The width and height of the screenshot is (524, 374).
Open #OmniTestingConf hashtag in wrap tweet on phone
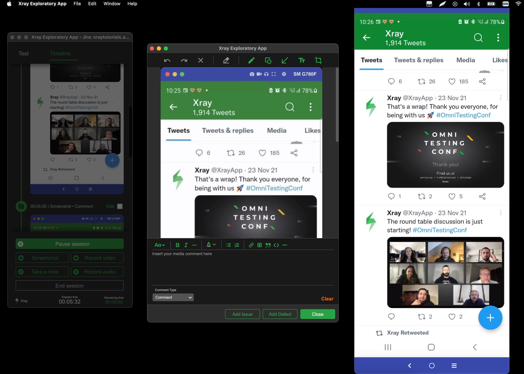click(x=463, y=115)
